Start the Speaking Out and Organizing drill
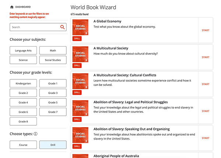221x158 pixels. point(206,138)
